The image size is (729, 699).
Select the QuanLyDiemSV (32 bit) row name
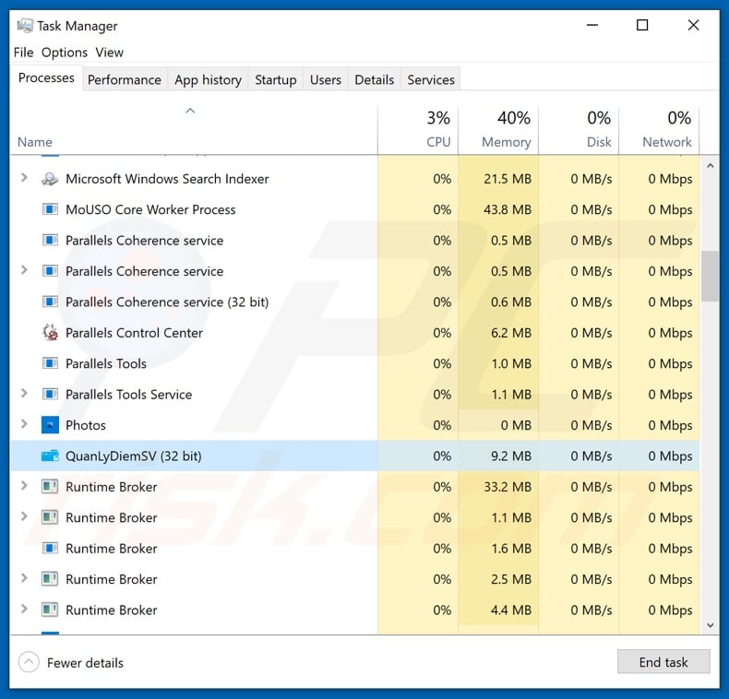click(134, 456)
